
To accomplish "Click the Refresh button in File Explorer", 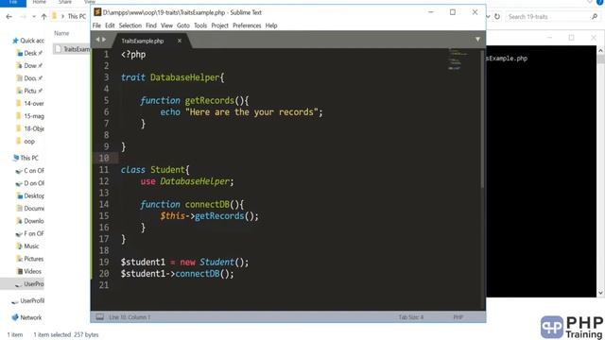I will (x=497, y=17).
